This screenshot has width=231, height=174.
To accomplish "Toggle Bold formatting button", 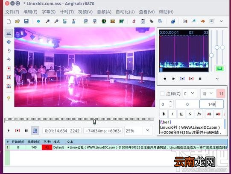I will tap(164, 114).
